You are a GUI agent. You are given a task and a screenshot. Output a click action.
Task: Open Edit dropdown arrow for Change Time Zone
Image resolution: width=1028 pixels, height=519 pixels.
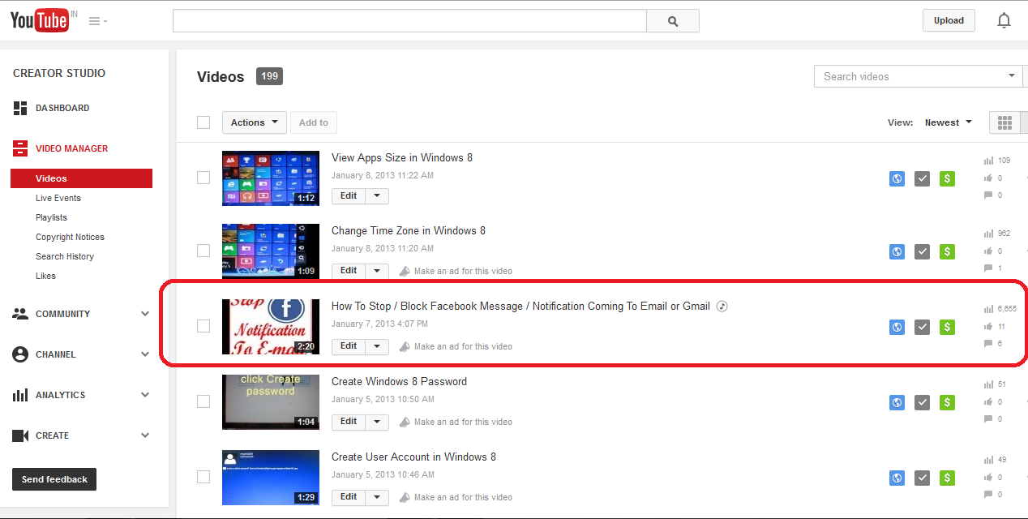(377, 270)
